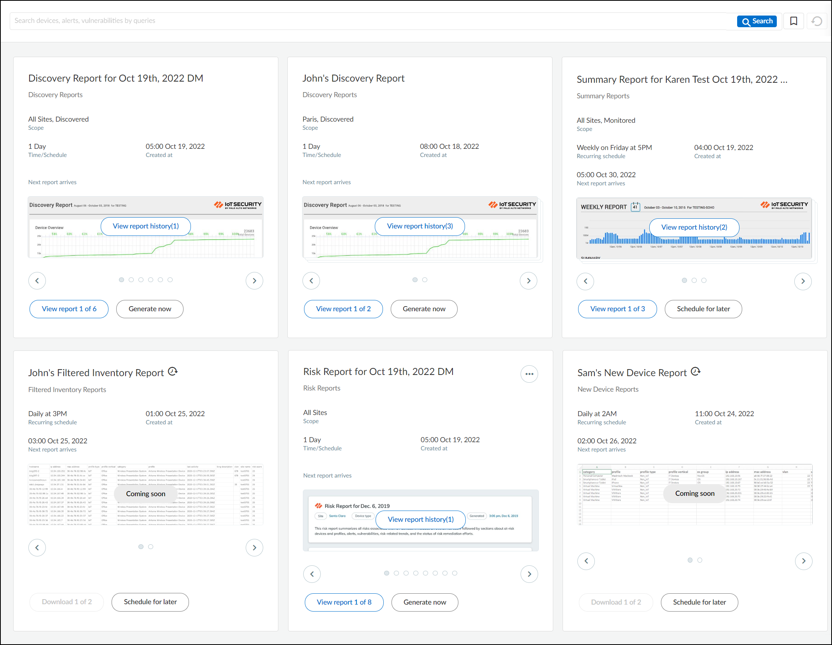Click the blue Search button
This screenshot has width=832, height=645.
[756, 21]
